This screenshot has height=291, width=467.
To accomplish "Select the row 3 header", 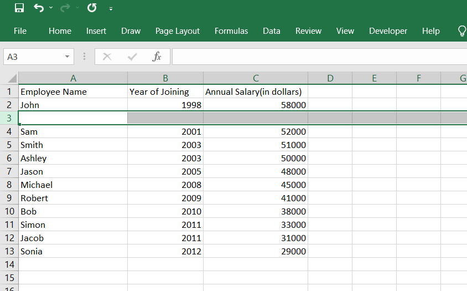I will [9, 118].
